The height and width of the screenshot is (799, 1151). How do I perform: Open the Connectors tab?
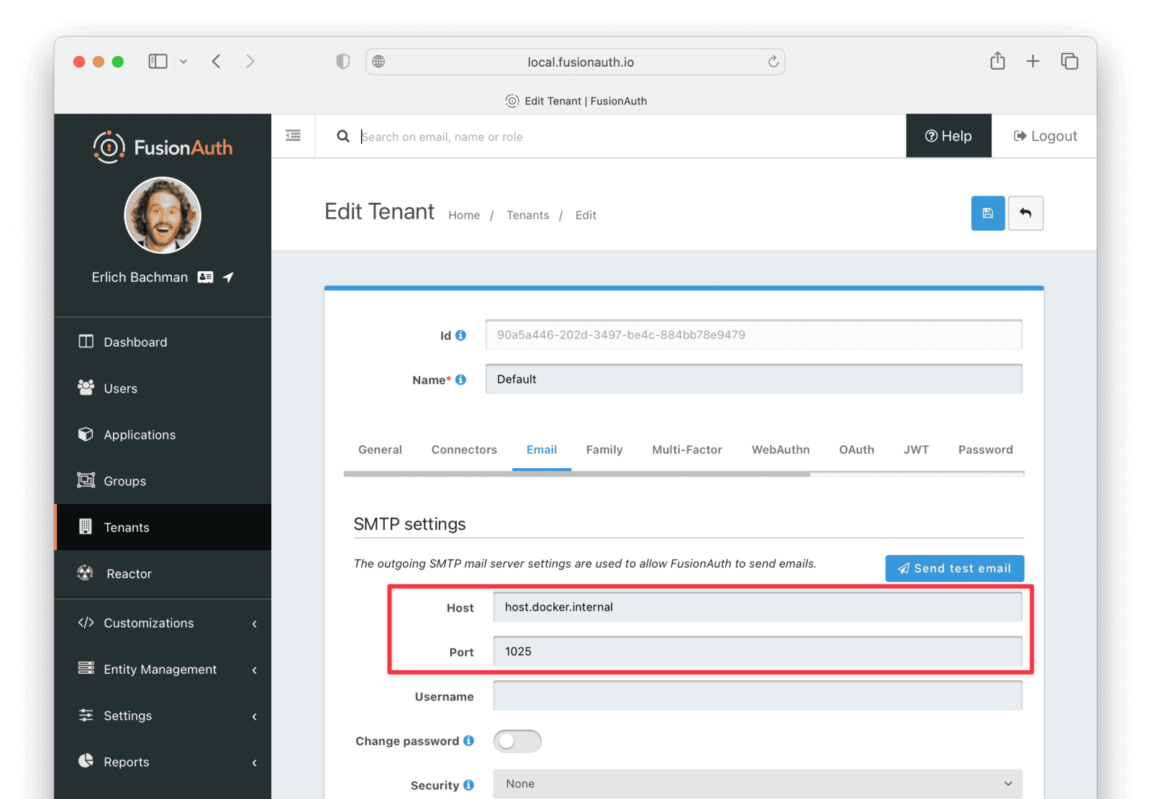(464, 449)
